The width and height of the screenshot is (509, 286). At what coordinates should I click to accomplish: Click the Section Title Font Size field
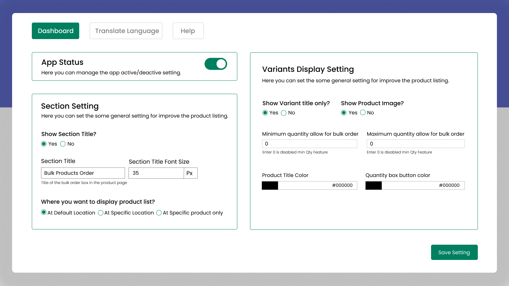pyautogui.click(x=156, y=173)
